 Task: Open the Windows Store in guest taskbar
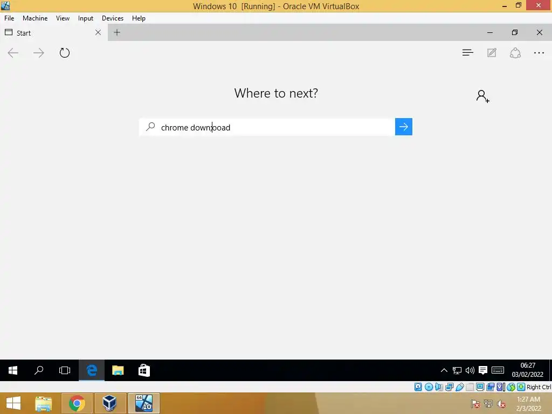coord(144,370)
